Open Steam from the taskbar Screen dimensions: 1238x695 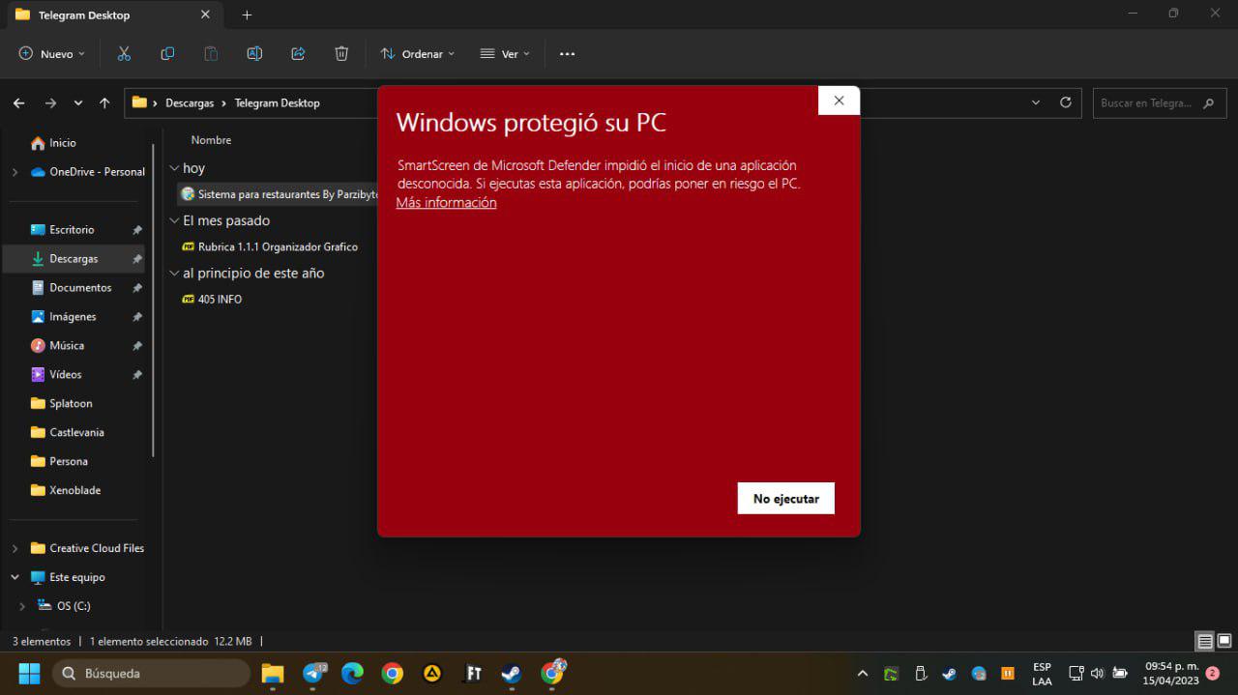511,674
